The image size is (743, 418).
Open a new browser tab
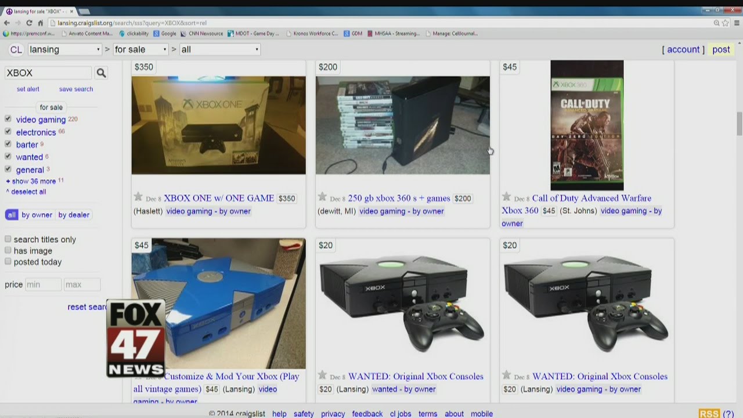pos(84,12)
